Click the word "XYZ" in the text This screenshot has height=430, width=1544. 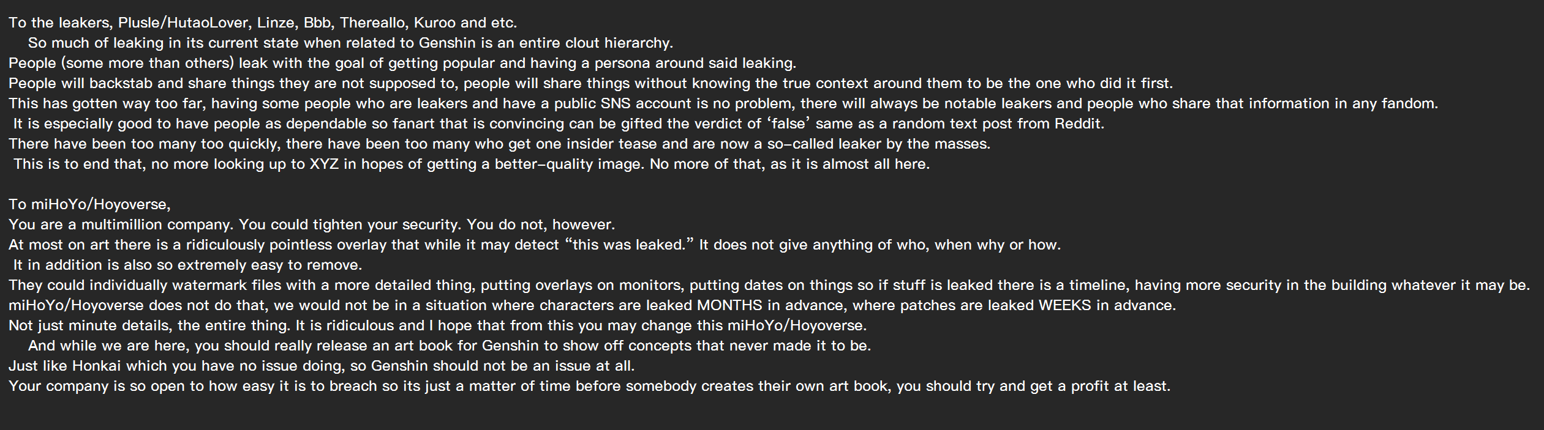click(324, 165)
